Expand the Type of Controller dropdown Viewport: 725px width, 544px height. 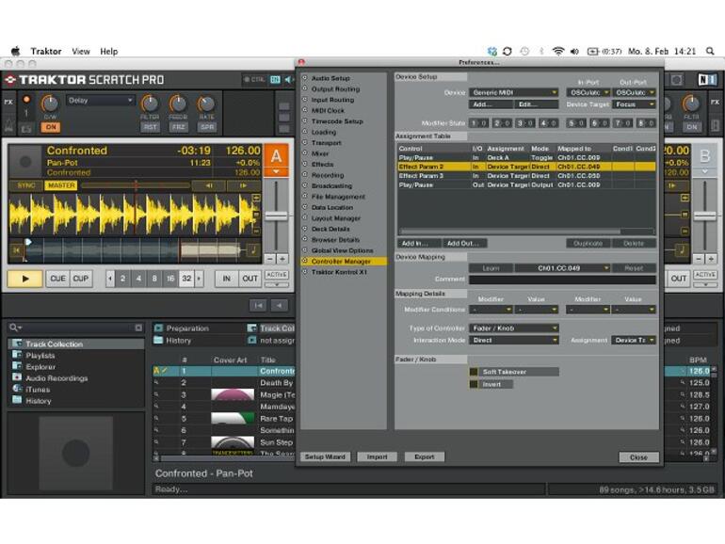(513, 328)
